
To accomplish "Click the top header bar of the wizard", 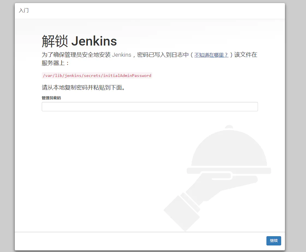I will (150, 11).
